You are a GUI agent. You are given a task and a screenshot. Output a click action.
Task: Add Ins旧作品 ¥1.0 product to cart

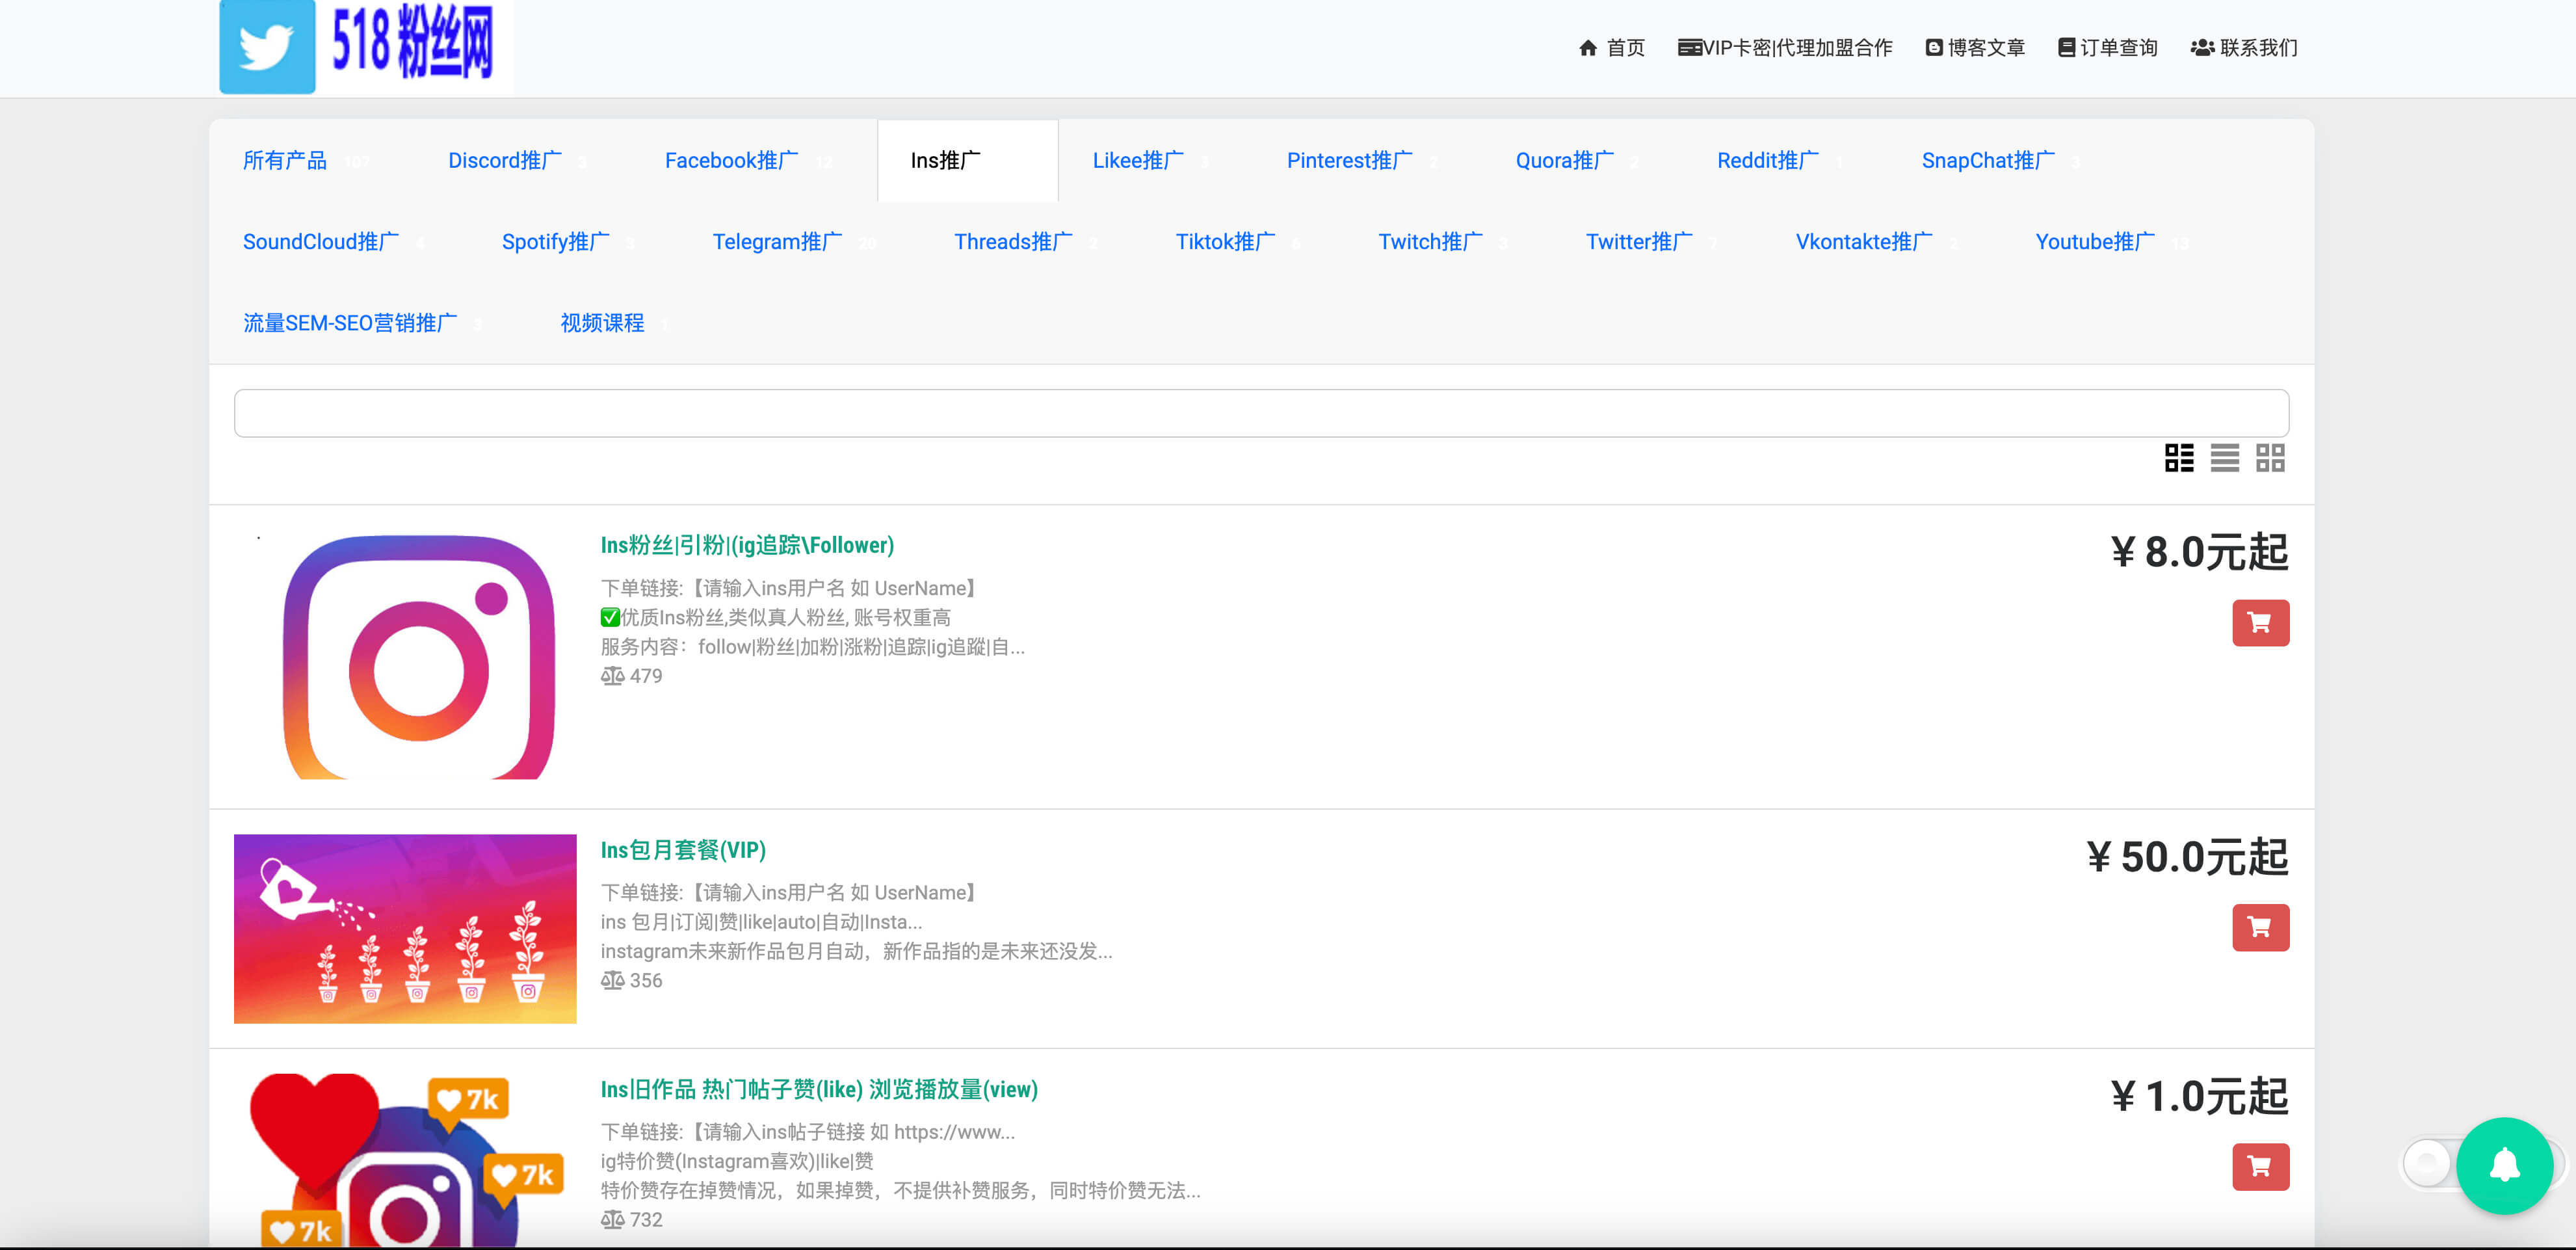[x=2260, y=1166]
